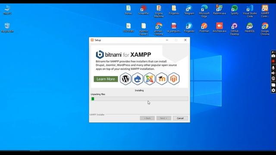The image size is (276, 155).
Task: Select the WordPress logo in installer
Action: [x=125, y=79]
